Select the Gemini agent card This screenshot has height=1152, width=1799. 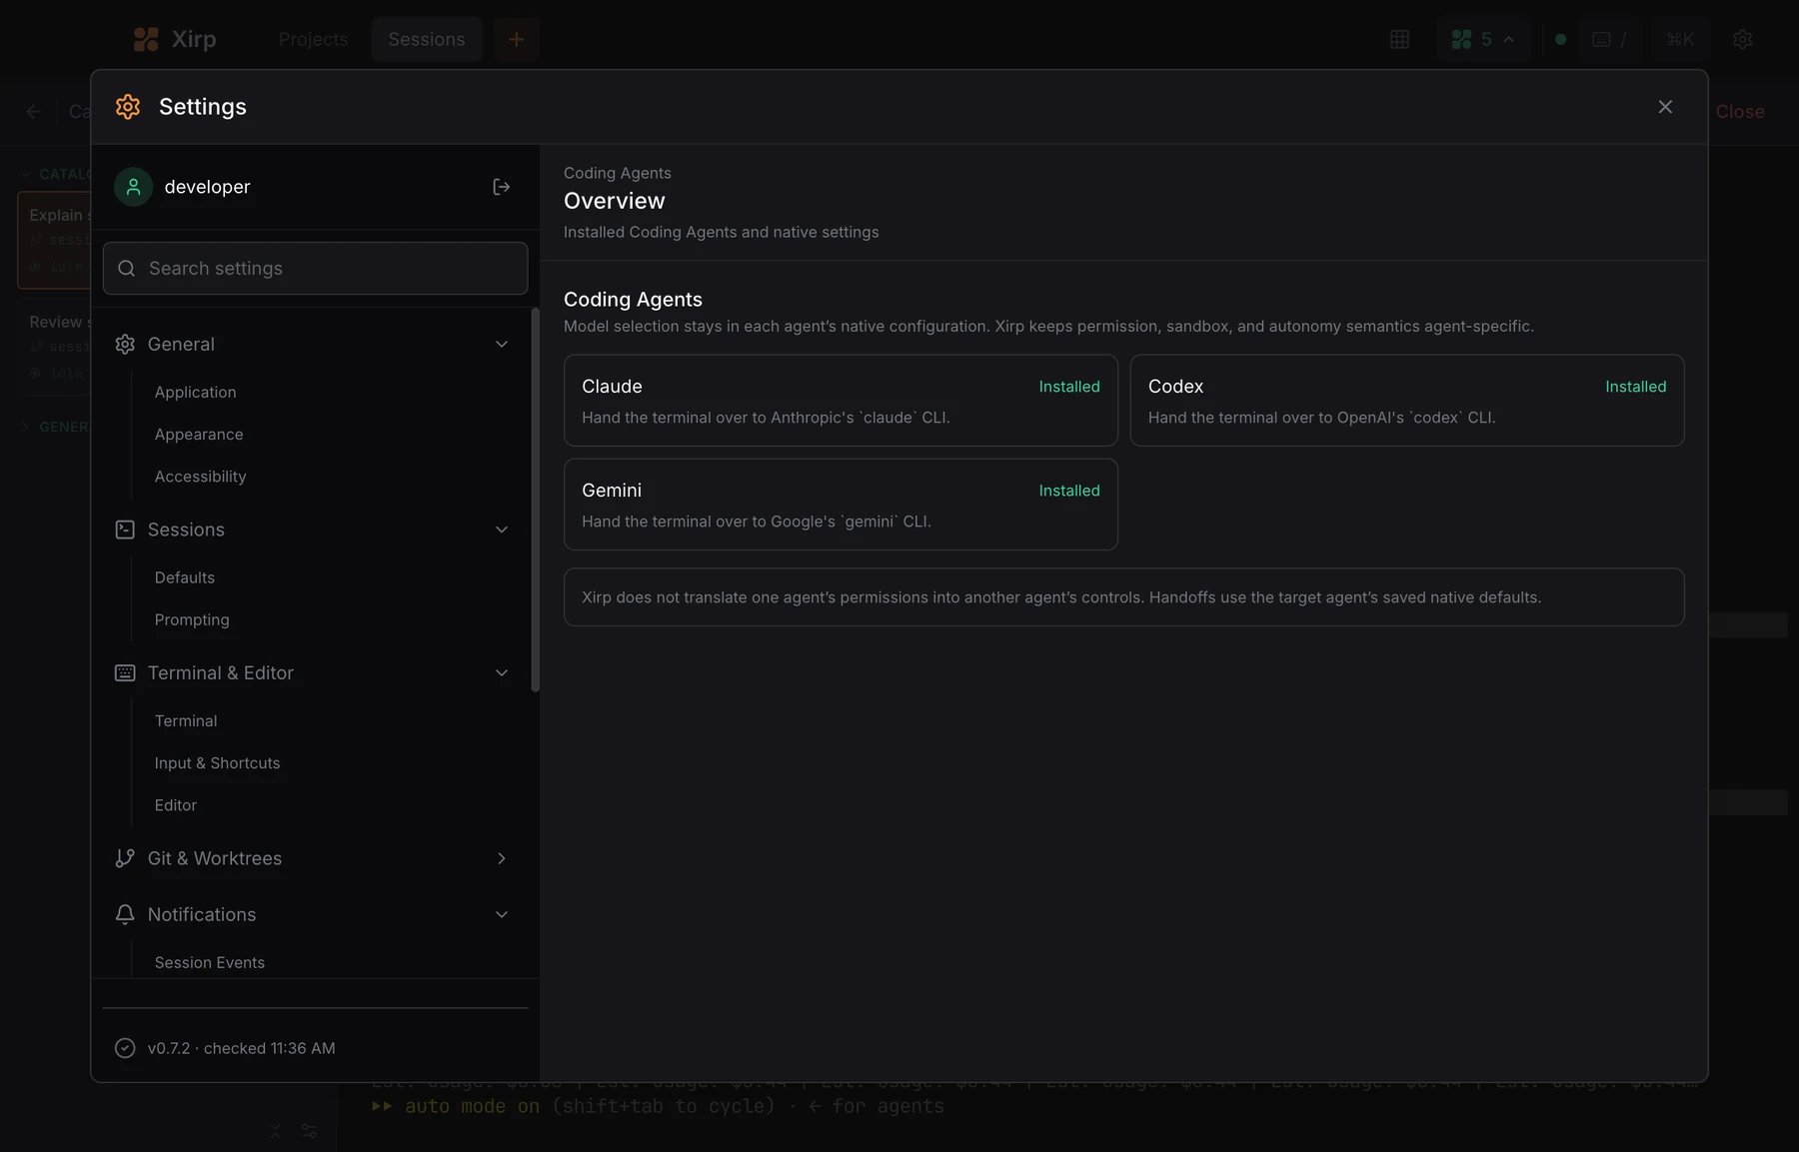click(x=841, y=505)
